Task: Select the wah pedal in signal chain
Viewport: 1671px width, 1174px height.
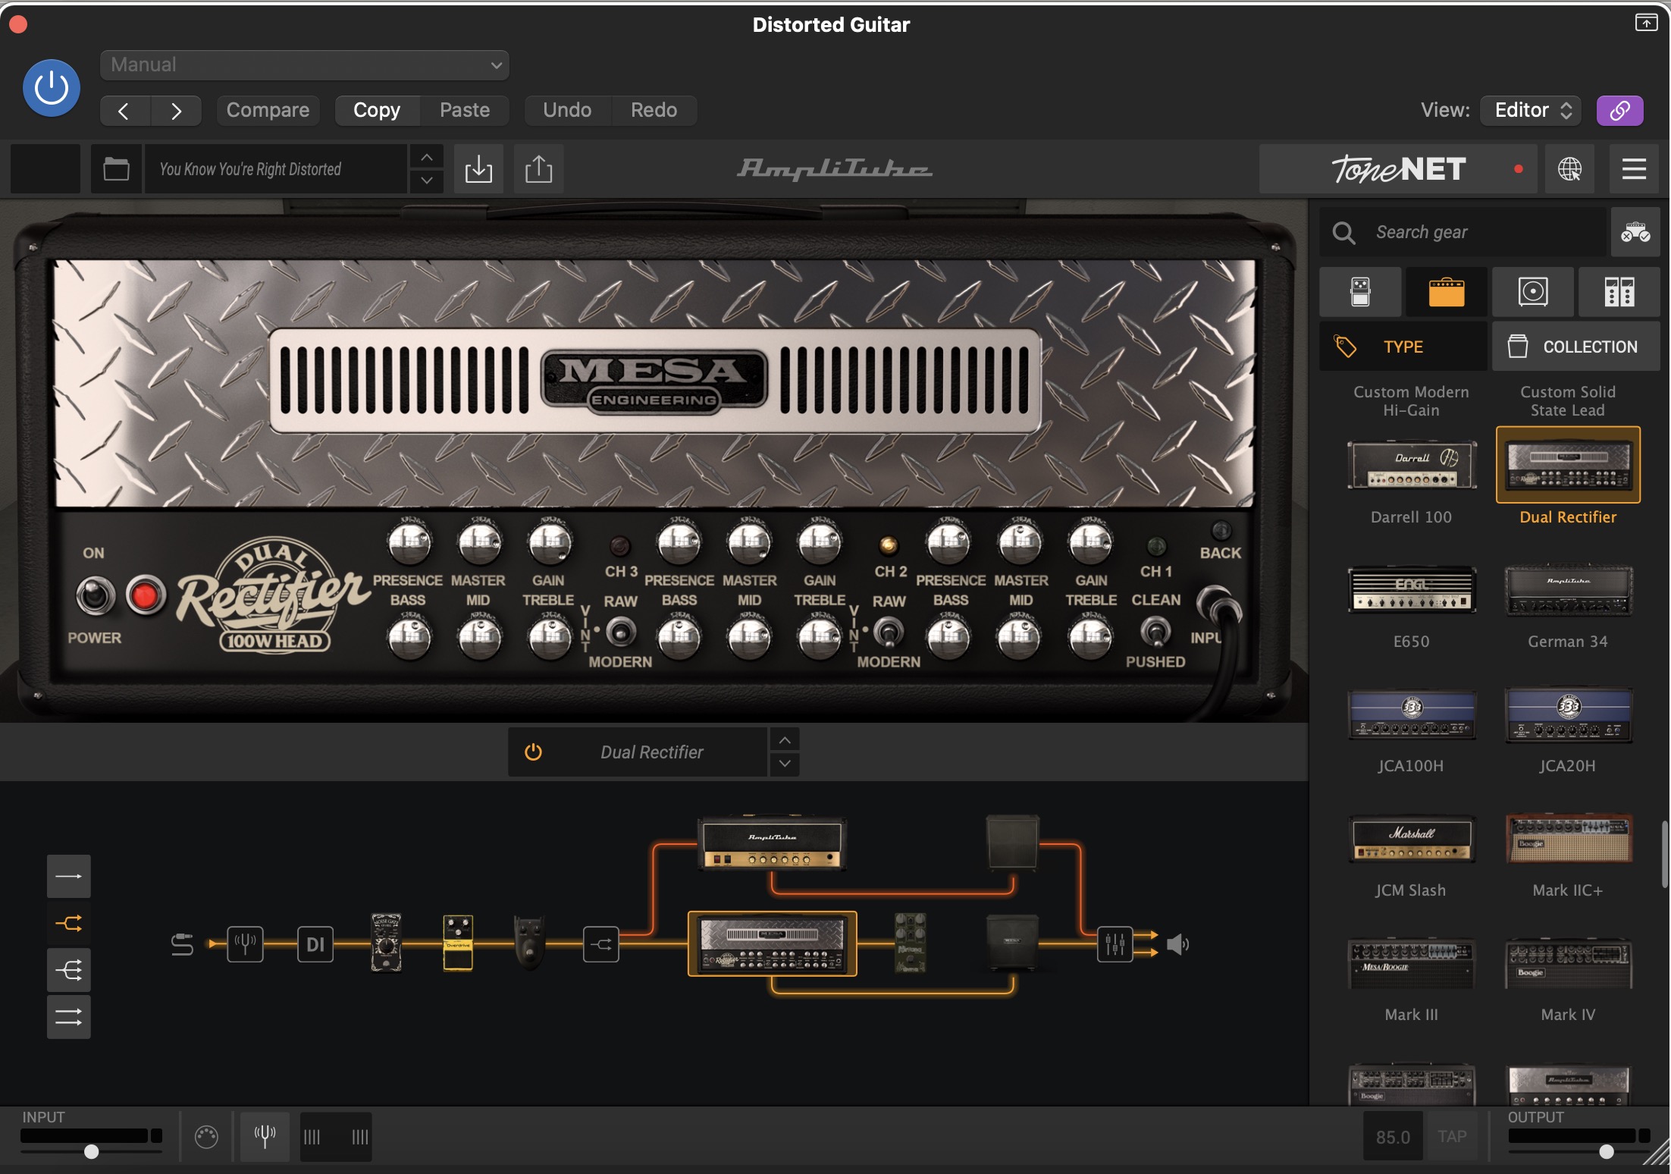Action: tap(529, 943)
